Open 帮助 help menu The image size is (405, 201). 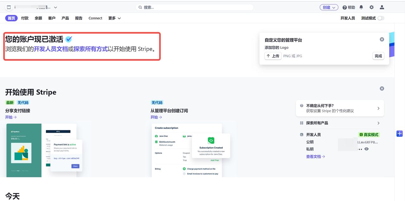[349, 7]
